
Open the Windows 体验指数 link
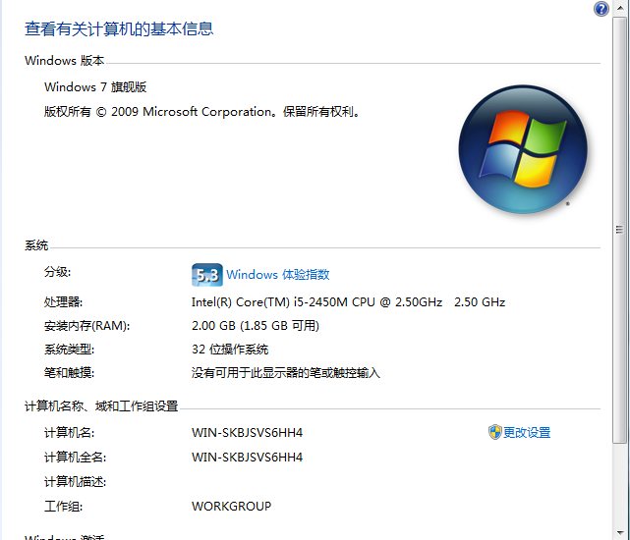tap(277, 275)
